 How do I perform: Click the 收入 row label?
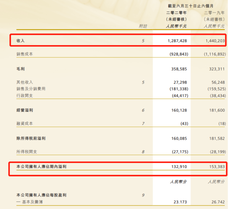tap(21, 41)
